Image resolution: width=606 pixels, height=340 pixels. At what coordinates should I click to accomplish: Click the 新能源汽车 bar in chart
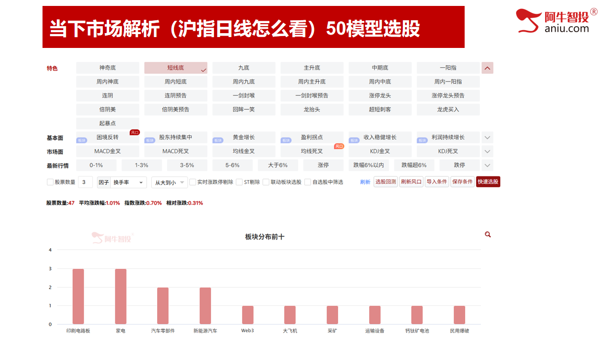click(205, 306)
